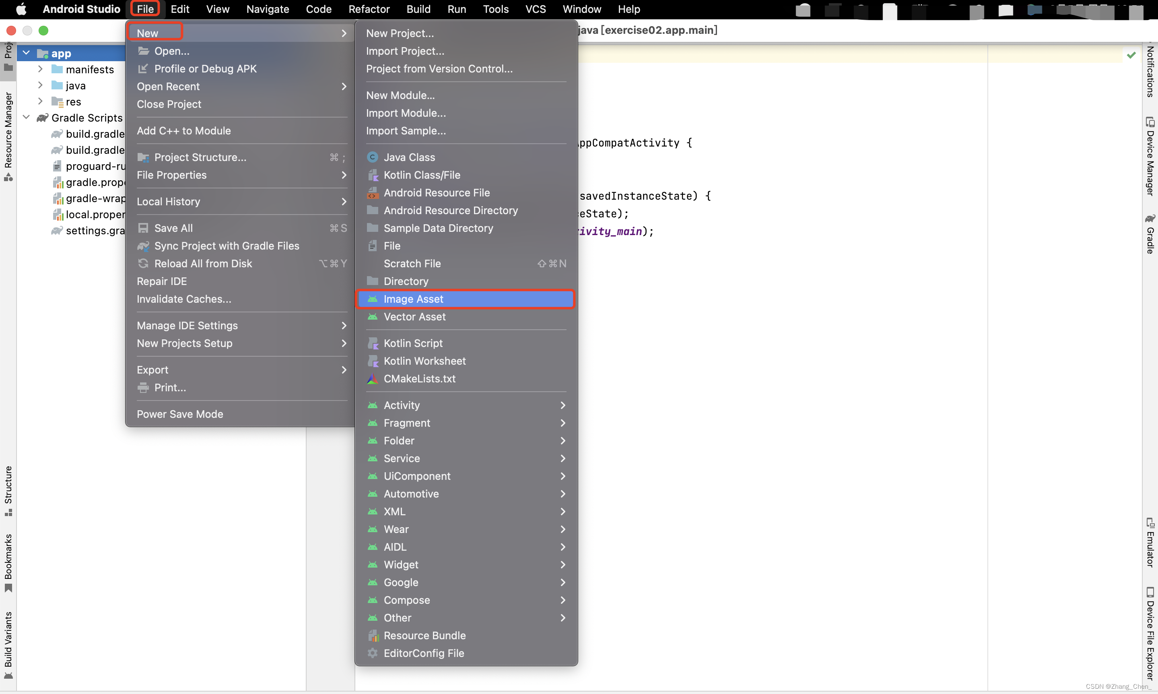Click the Kotlin Worksheet icon
The width and height of the screenshot is (1158, 694).
tap(373, 361)
